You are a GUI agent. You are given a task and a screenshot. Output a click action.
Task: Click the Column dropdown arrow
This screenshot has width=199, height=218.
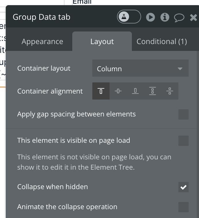coord(180,69)
